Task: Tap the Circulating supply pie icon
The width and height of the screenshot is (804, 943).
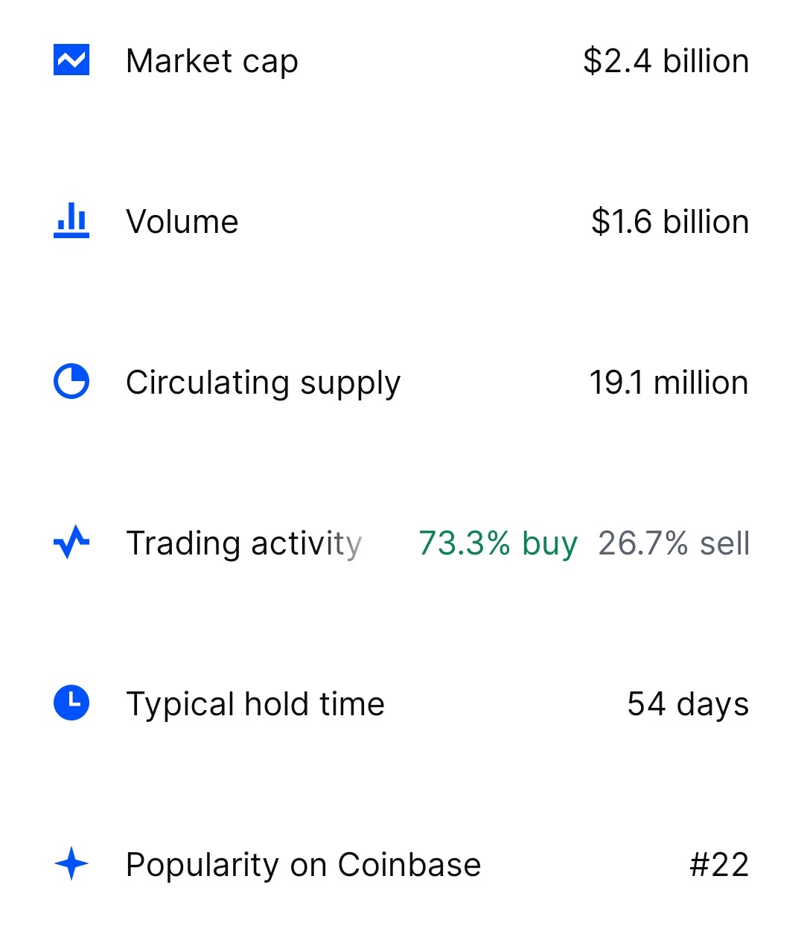Action: coord(71,382)
